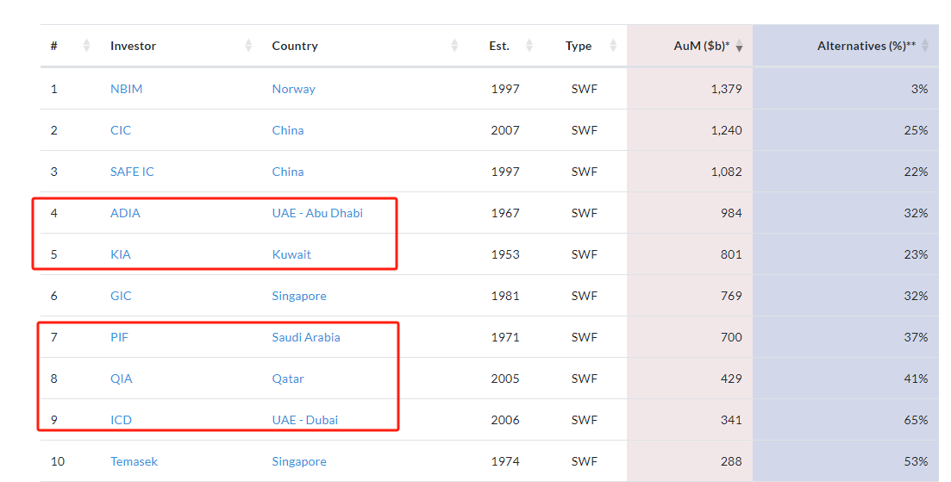Click the Saudi Arabia country link

306,337
